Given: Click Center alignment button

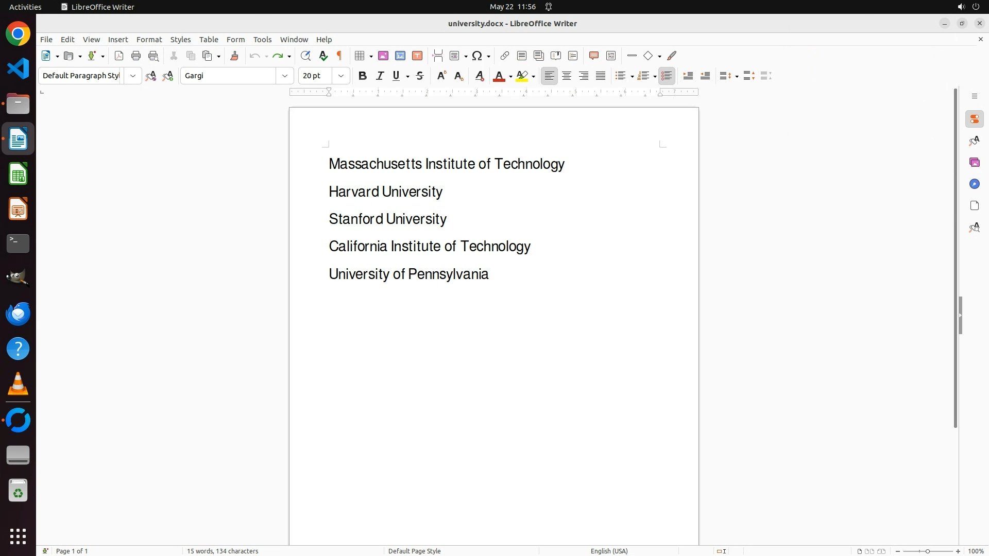Looking at the screenshot, I should coord(567,76).
